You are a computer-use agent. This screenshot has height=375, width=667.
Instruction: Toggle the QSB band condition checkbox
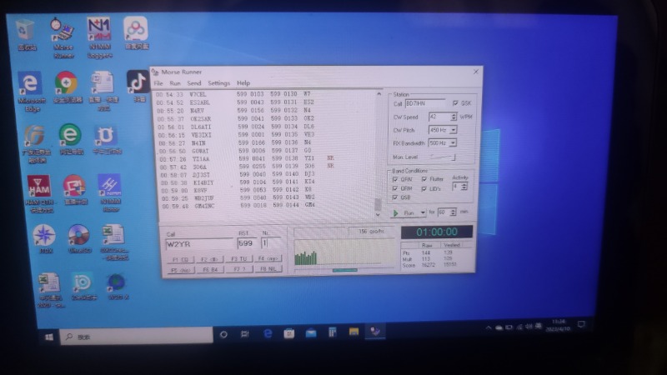394,197
